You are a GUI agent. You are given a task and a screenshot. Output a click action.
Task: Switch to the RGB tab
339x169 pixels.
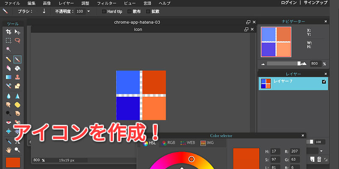[169, 143]
